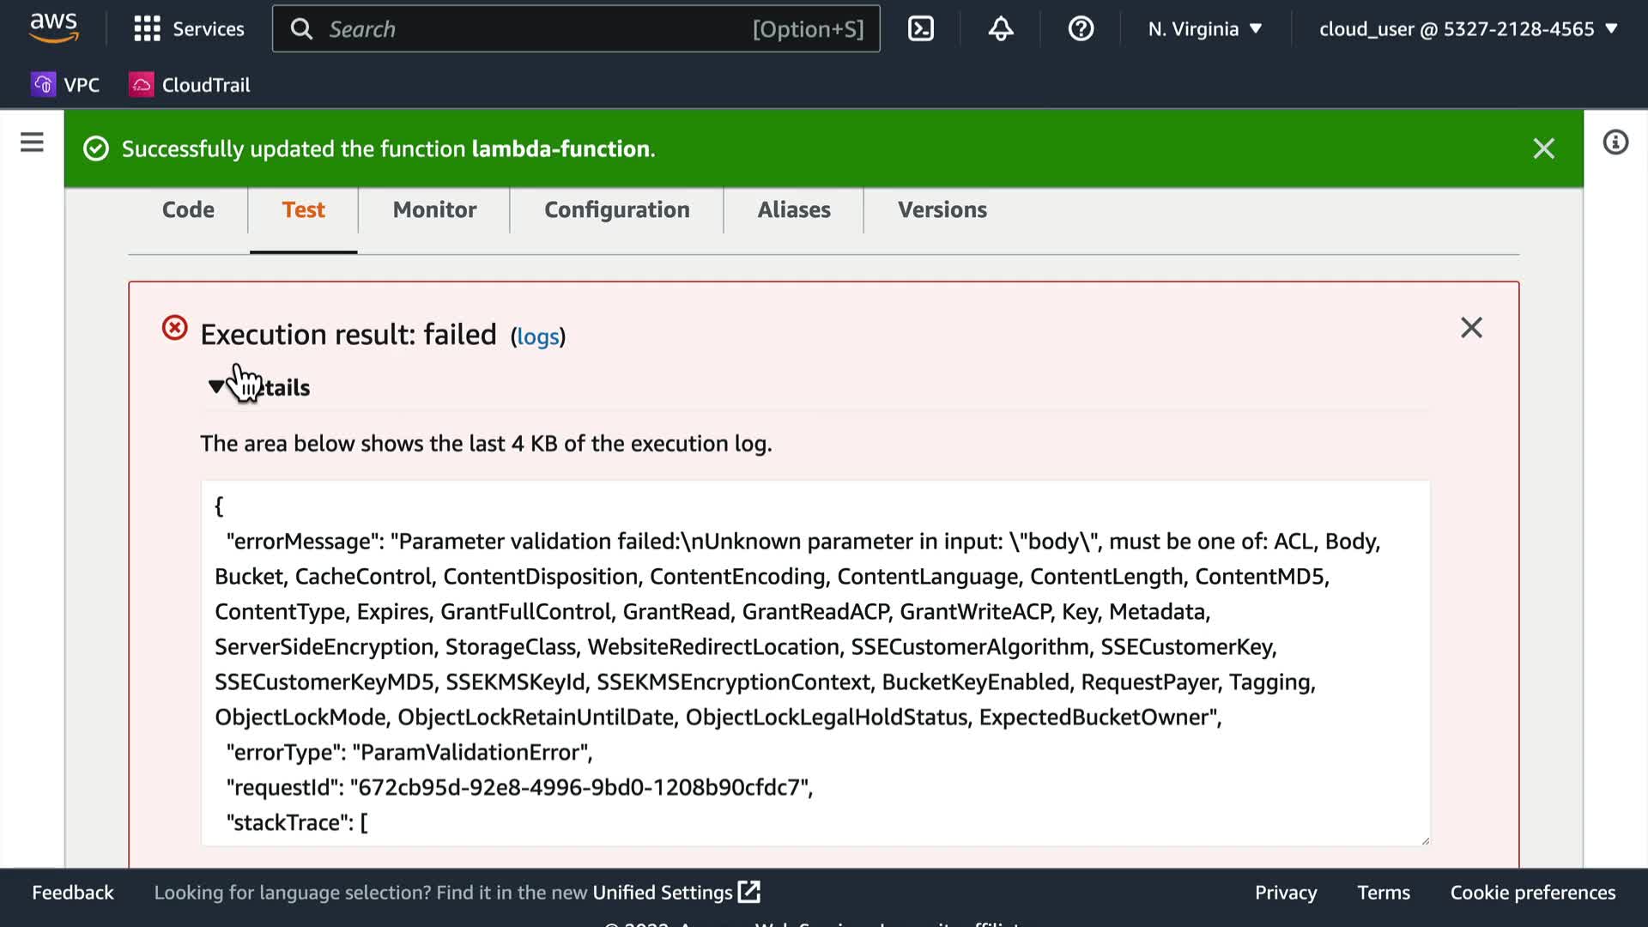Open the info panel icon
This screenshot has height=927, width=1648.
[x=1615, y=142]
